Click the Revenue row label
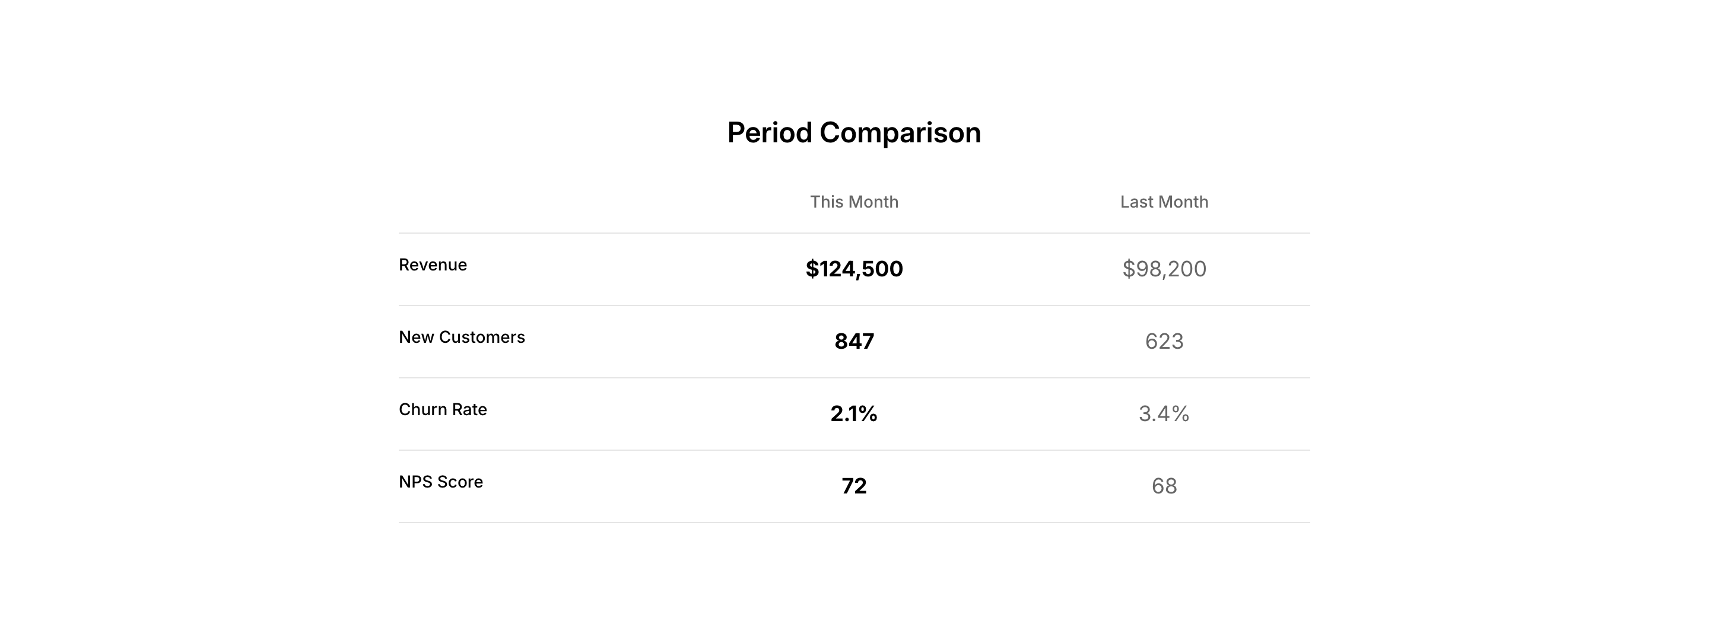The width and height of the screenshot is (1709, 637). pos(433,265)
